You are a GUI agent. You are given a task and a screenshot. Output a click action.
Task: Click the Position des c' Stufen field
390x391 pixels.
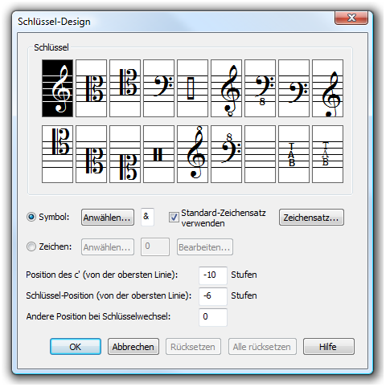213,275
